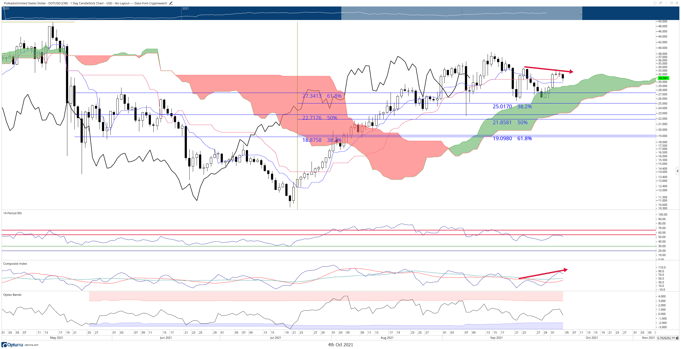Image resolution: width=681 pixels, height=349 pixels.
Task: Toggle the XY scale lock padlock
Action: click(677, 338)
